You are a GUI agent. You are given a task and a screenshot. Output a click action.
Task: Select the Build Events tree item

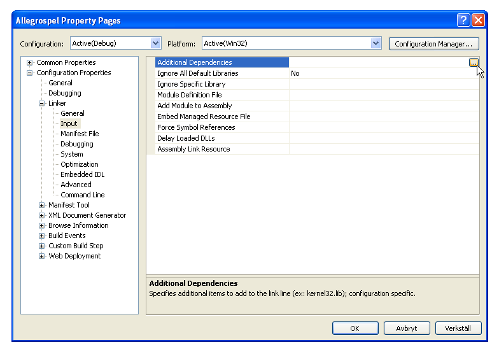click(x=67, y=236)
